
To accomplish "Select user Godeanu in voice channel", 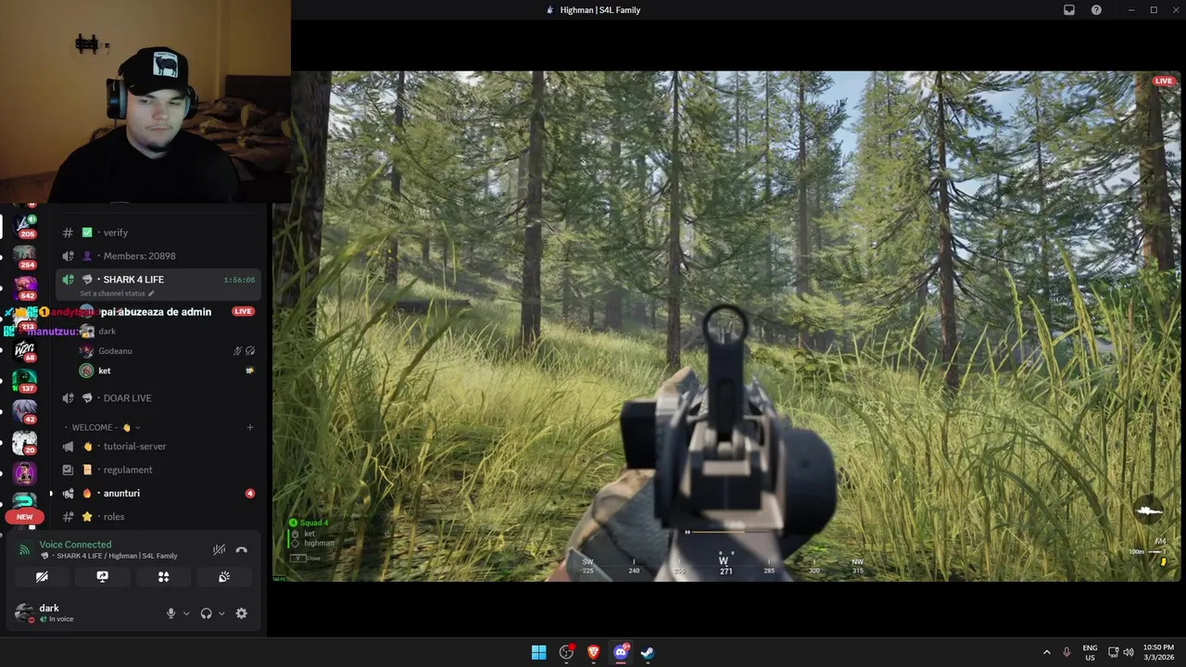I will point(167,351).
